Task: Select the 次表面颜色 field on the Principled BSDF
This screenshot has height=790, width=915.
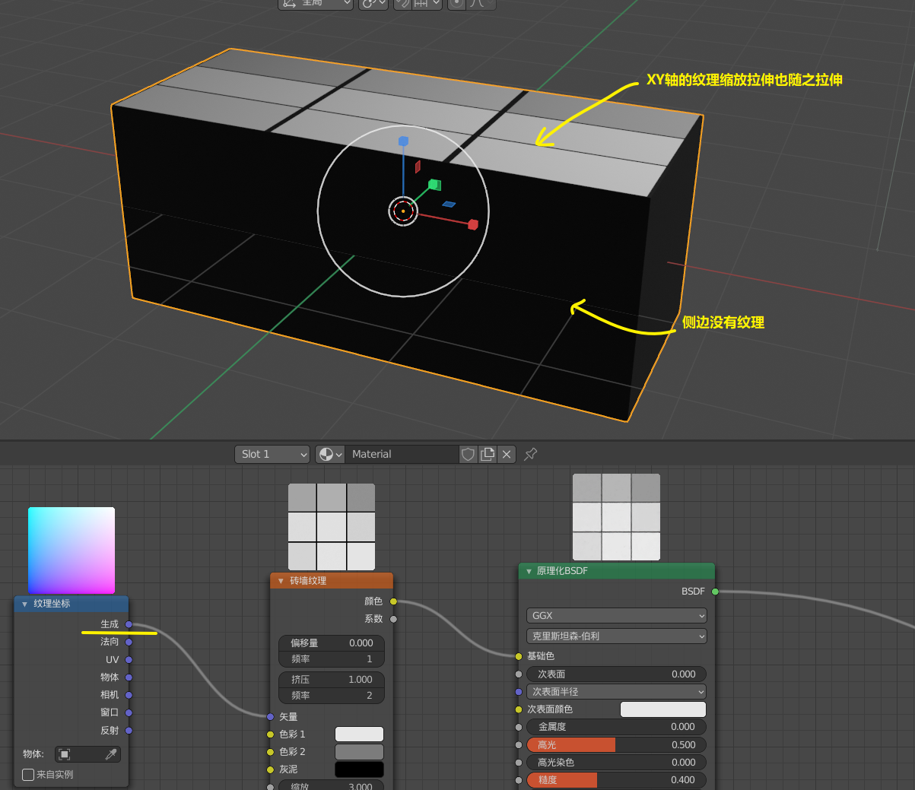Action: 662,709
